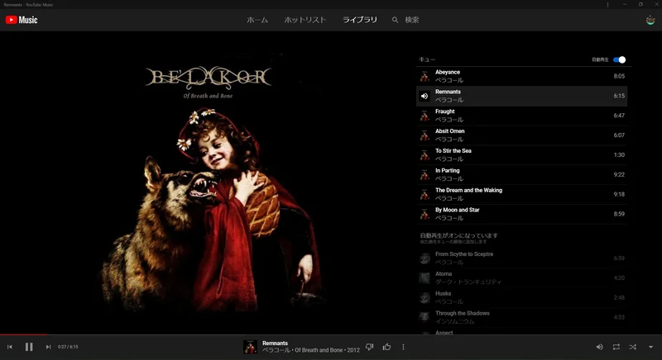Play the Husks autoplay suggestion
Image resolution: width=662 pixels, height=360 pixels.
[x=521, y=298]
